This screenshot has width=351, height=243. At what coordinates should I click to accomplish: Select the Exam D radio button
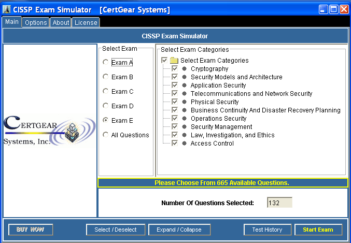tap(105, 105)
